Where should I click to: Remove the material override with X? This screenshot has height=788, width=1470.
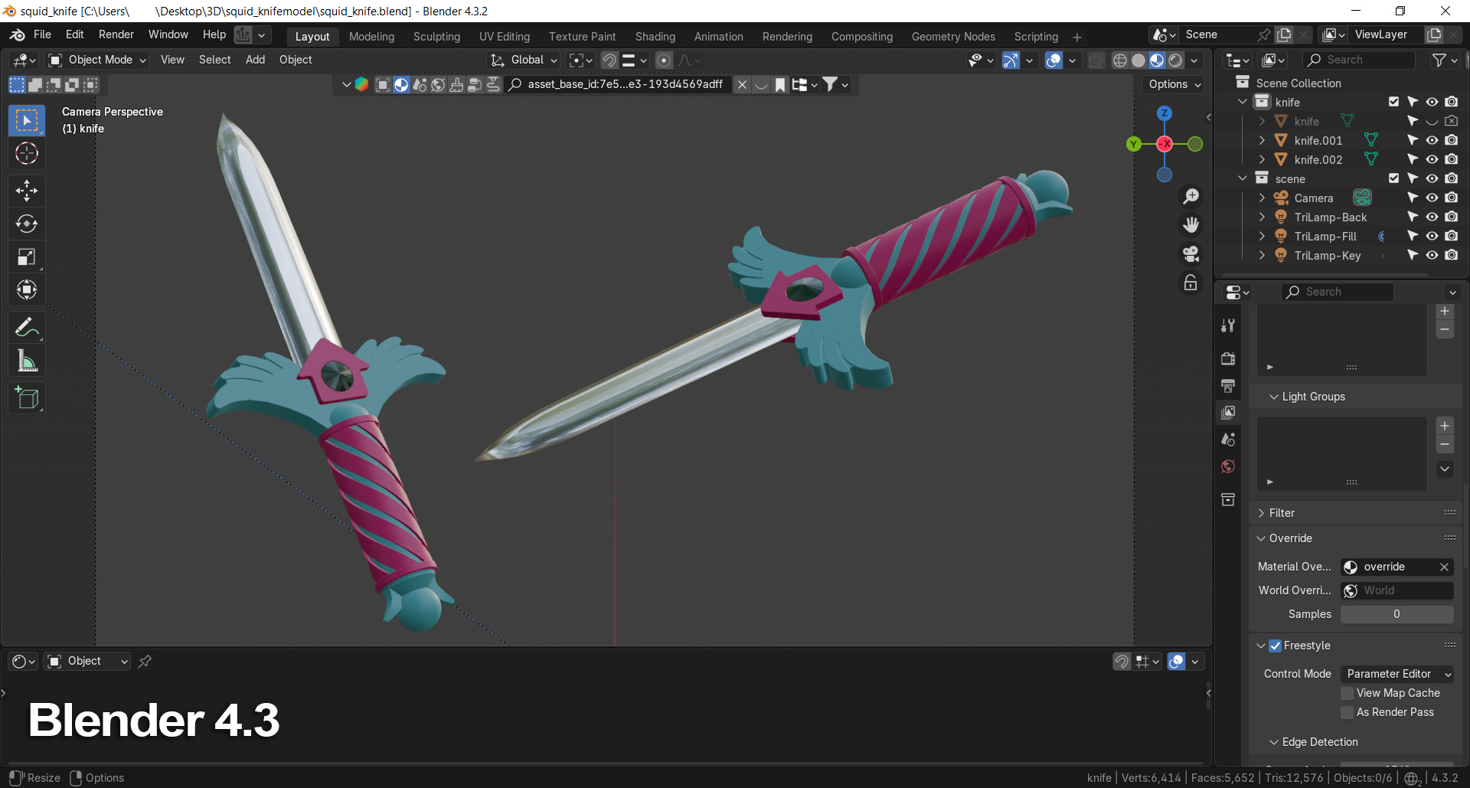1444,567
